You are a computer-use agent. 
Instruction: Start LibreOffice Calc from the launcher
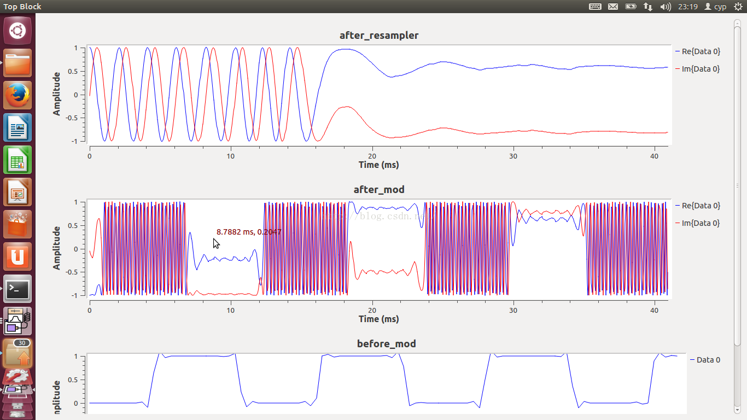pyautogui.click(x=17, y=160)
